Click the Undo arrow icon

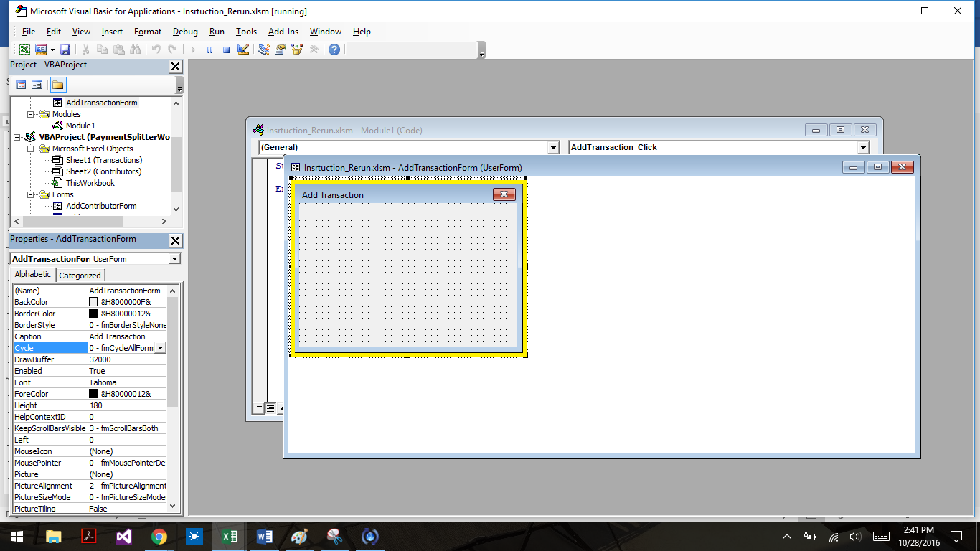click(x=156, y=50)
